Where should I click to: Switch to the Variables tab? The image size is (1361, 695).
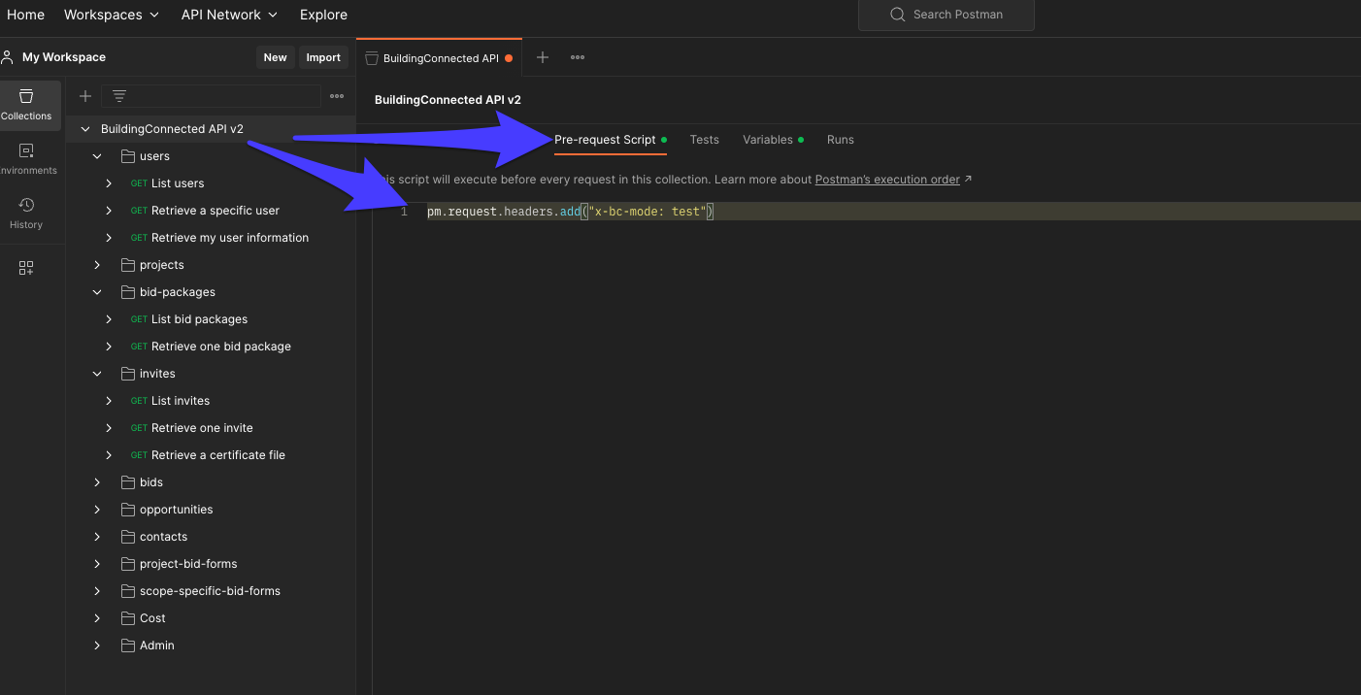pos(766,139)
